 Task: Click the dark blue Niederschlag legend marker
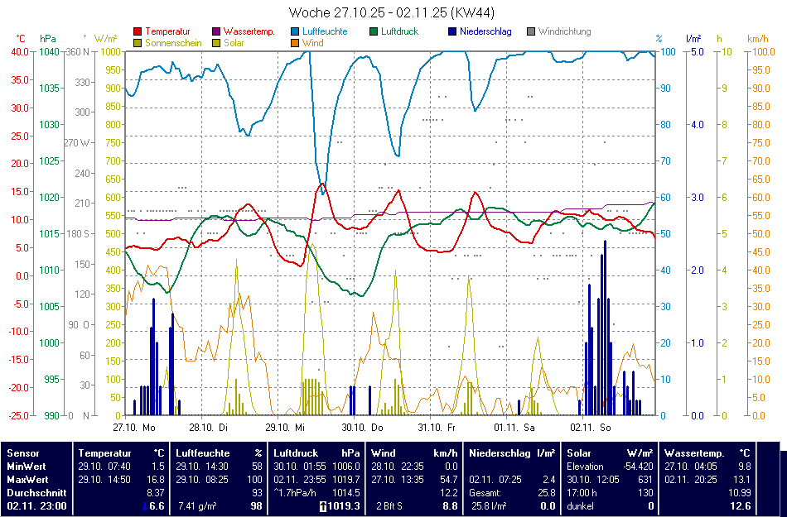(x=453, y=32)
